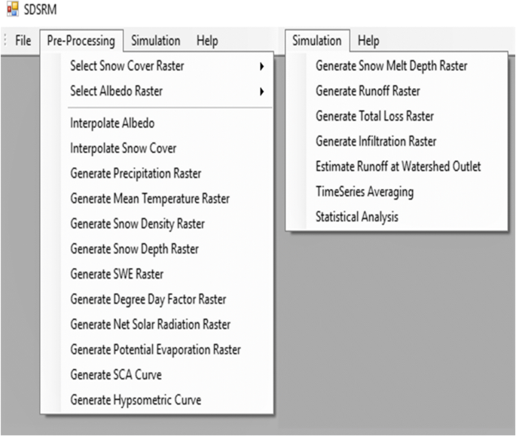Click Generate Precipitation Raster
516x436 pixels.
click(x=136, y=173)
